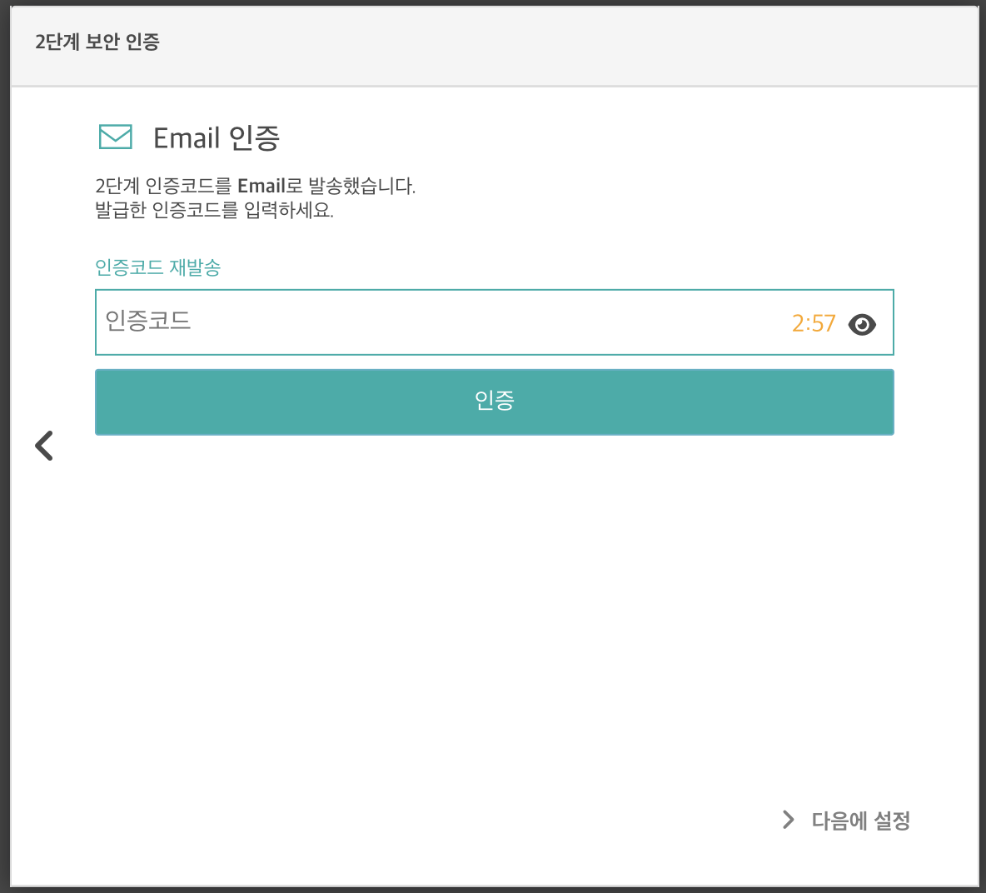Image resolution: width=986 pixels, height=893 pixels.
Task: Click the bold Email word in description
Action: tap(261, 186)
